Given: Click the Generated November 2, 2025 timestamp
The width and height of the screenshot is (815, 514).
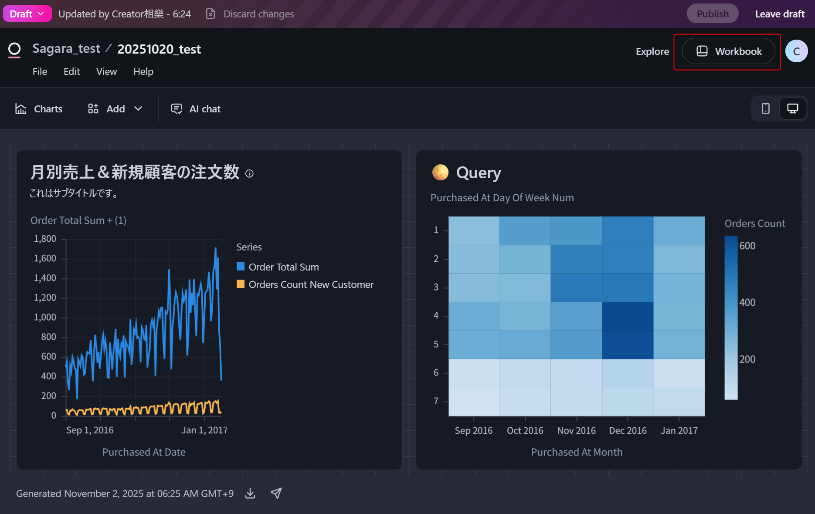Looking at the screenshot, I should pos(125,494).
